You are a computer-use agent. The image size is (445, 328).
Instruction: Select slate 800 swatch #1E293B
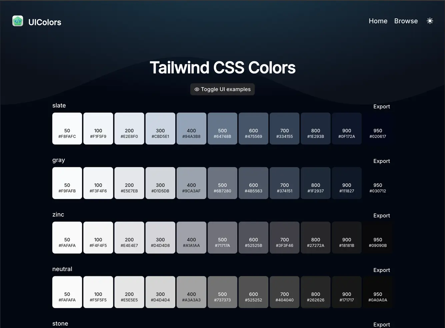point(316,129)
